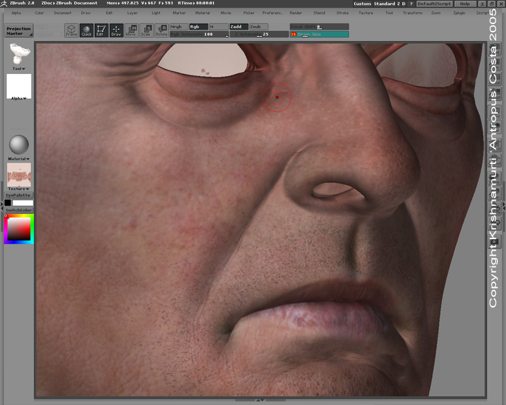Click the right tray divider arrows
Screen dimensions: 506x405
click(x=504, y=205)
